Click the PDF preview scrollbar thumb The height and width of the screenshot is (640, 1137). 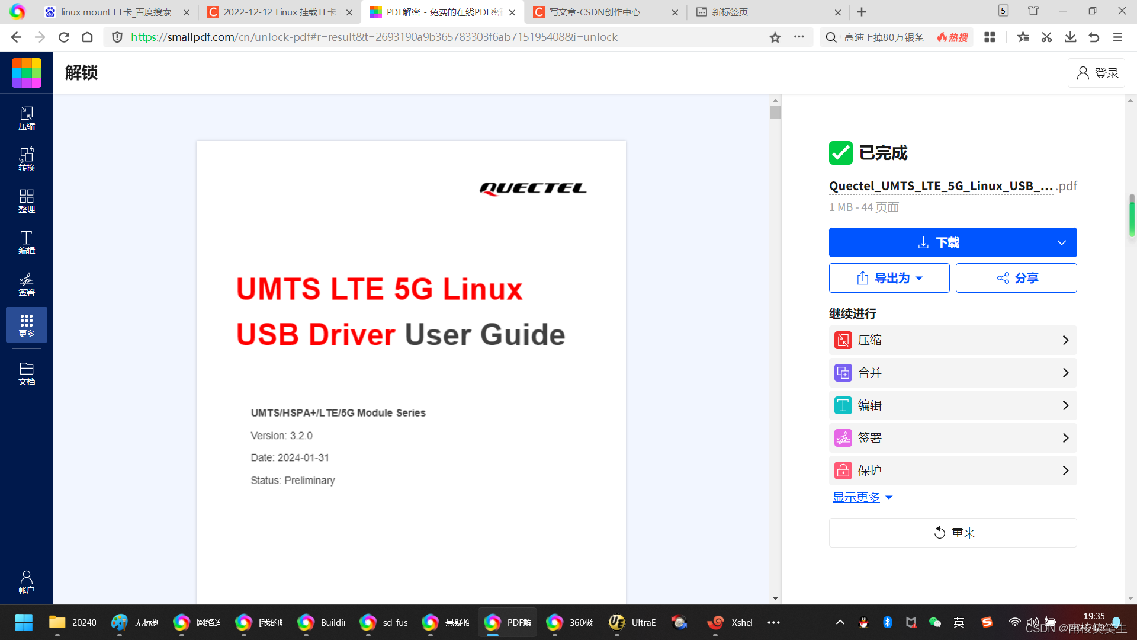click(775, 112)
